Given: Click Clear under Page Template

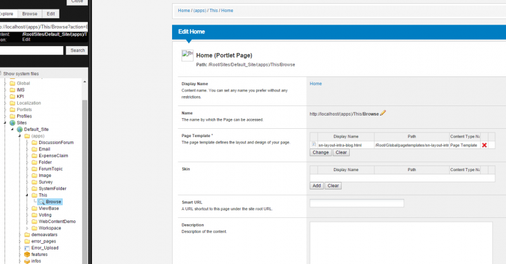Looking at the screenshot, I should pyautogui.click(x=341, y=152).
